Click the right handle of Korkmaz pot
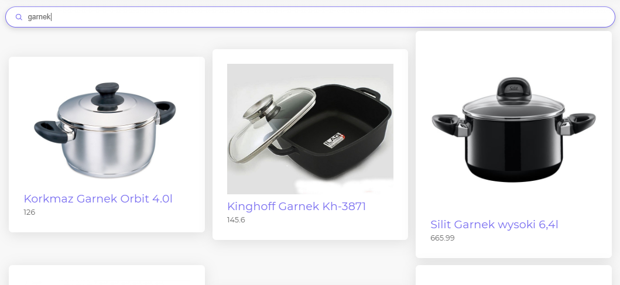The image size is (620, 285). [x=165, y=111]
